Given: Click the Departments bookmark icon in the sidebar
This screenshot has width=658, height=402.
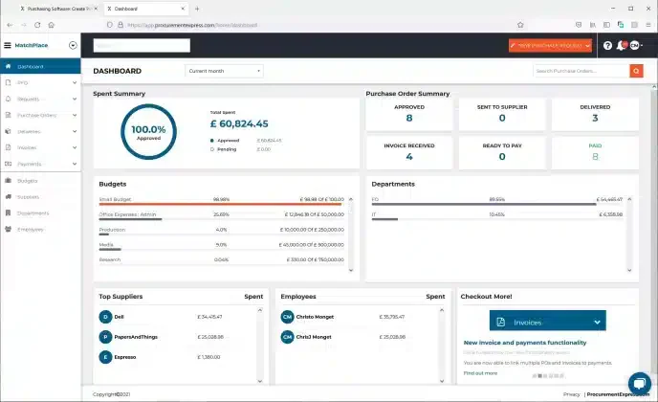Looking at the screenshot, I should [8, 213].
